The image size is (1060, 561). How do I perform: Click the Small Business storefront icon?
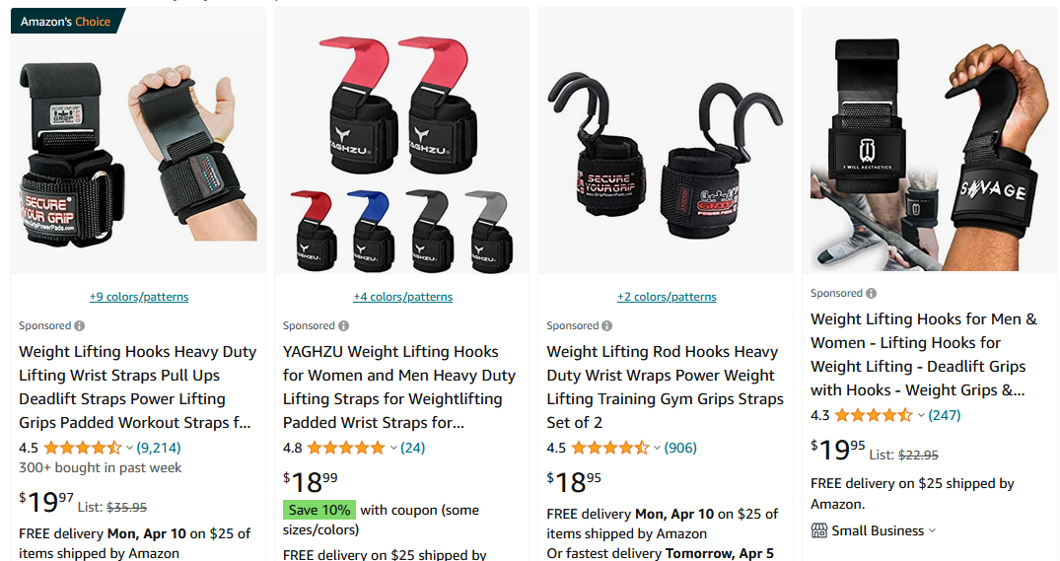(x=818, y=530)
